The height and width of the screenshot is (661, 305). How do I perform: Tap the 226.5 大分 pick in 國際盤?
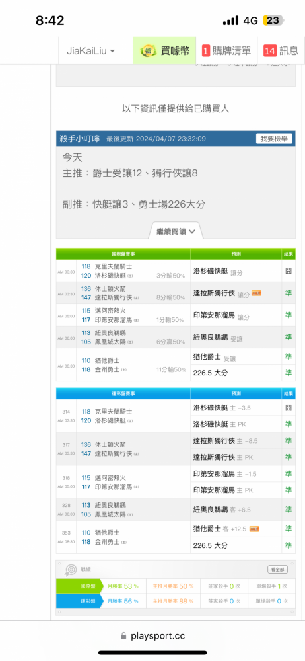point(211,373)
